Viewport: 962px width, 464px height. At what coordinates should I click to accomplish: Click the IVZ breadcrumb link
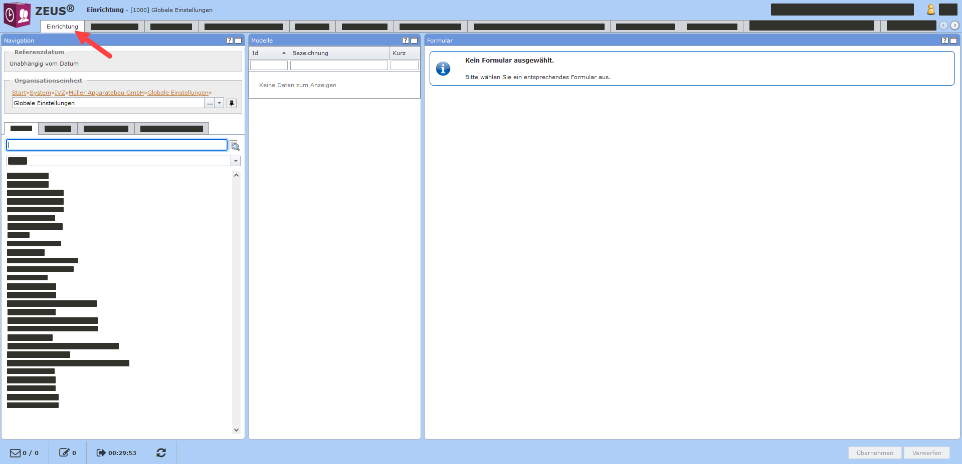(x=60, y=93)
